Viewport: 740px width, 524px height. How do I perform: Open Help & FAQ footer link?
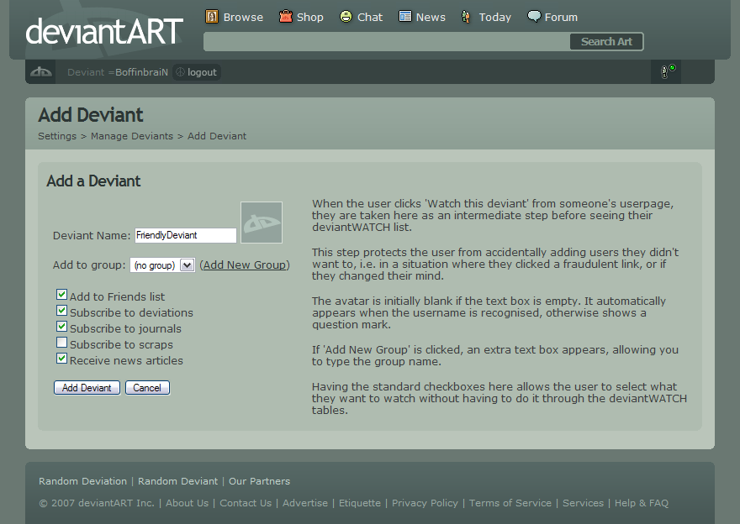tap(642, 503)
